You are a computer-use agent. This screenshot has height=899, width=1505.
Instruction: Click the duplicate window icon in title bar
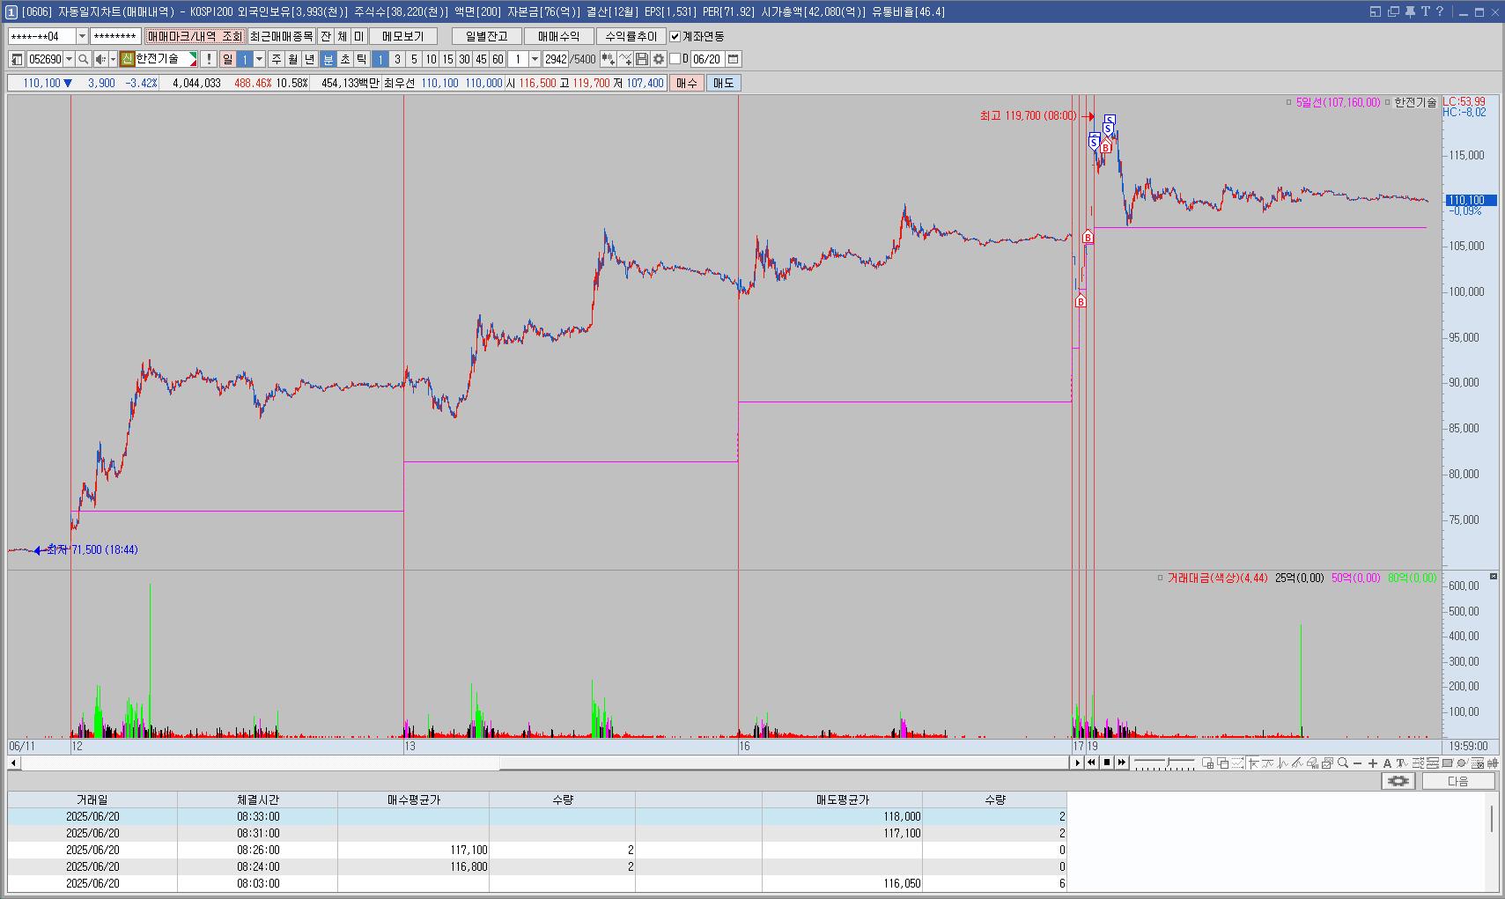pyautogui.click(x=1393, y=11)
